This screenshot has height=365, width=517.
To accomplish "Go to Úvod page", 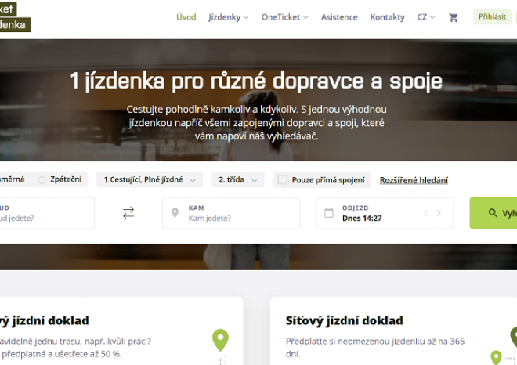I will click(186, 17).
